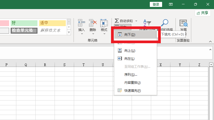Select Justify (内容重排) menu item
This screenshot has width=214, height=120.
(132, 83)
